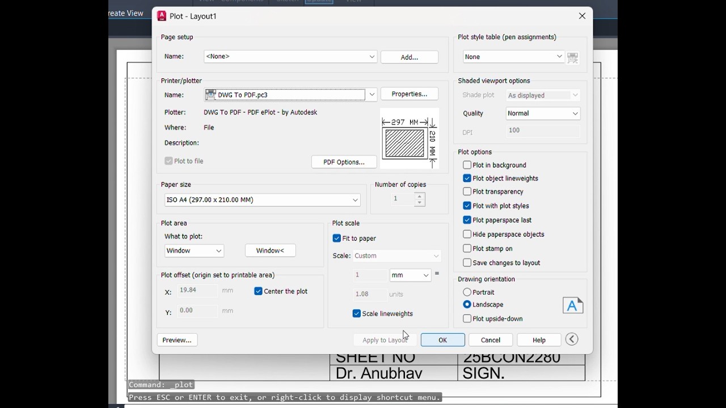
Task: Click the Add... page setup button
Action: point(410,57)
